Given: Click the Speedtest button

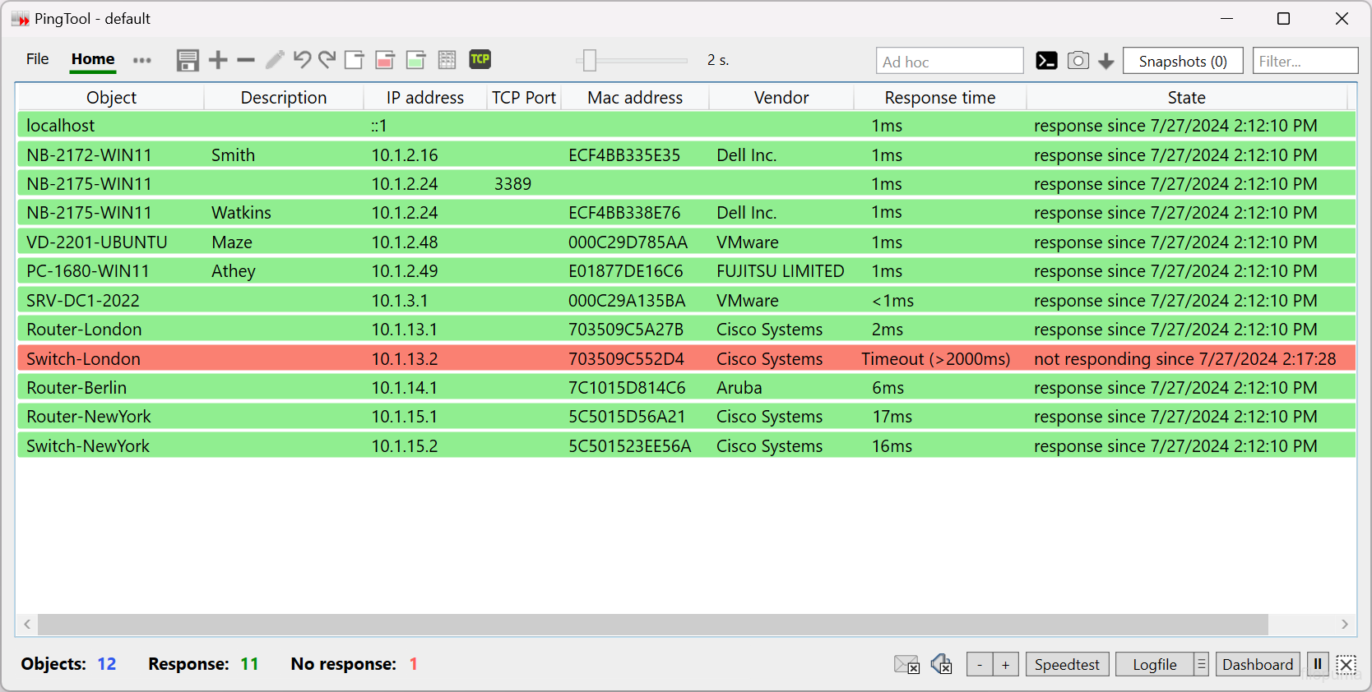Looking at the screenshot, I should pos(1067,664).
